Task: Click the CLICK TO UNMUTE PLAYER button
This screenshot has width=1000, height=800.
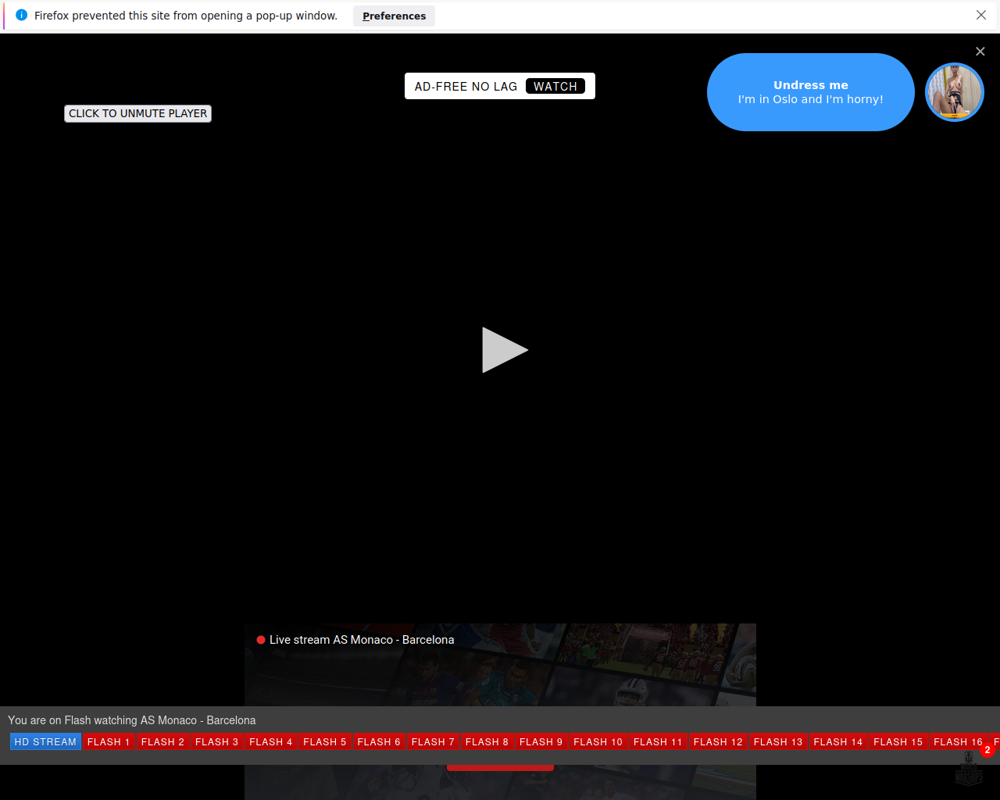Action: coord(137,113)
